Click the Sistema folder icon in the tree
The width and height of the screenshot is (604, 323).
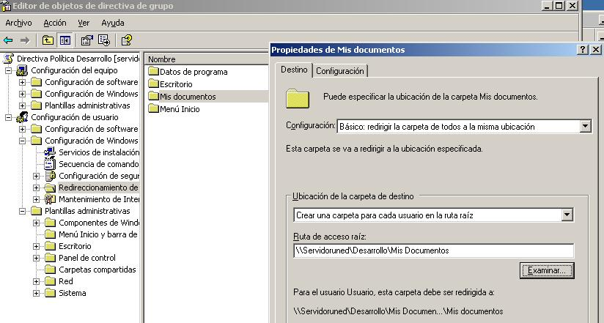(x=50, y=293)
